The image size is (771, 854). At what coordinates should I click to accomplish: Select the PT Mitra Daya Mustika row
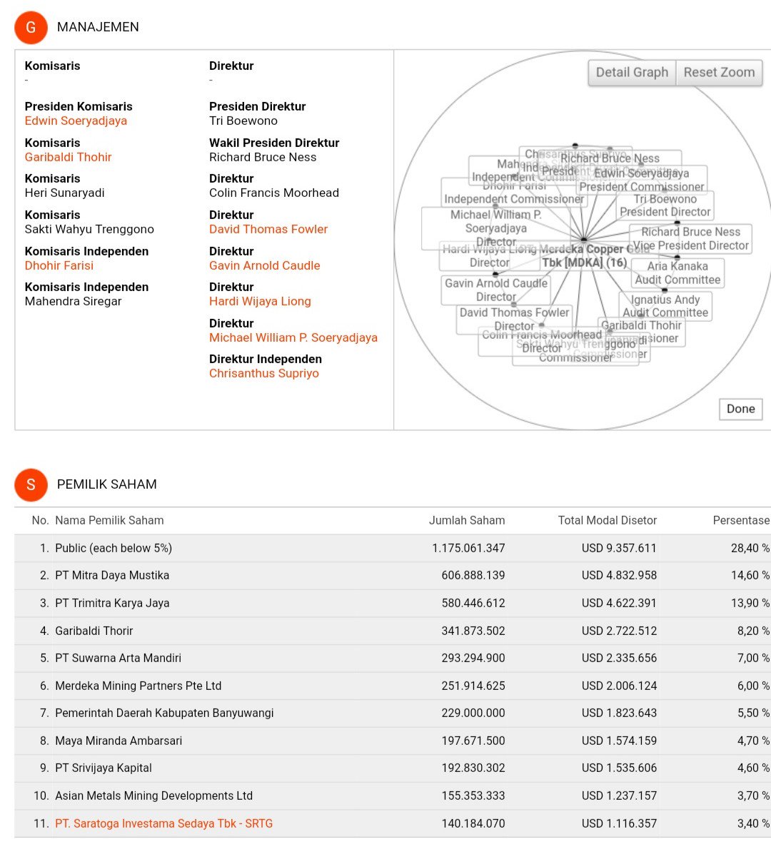tap(393, 576)
